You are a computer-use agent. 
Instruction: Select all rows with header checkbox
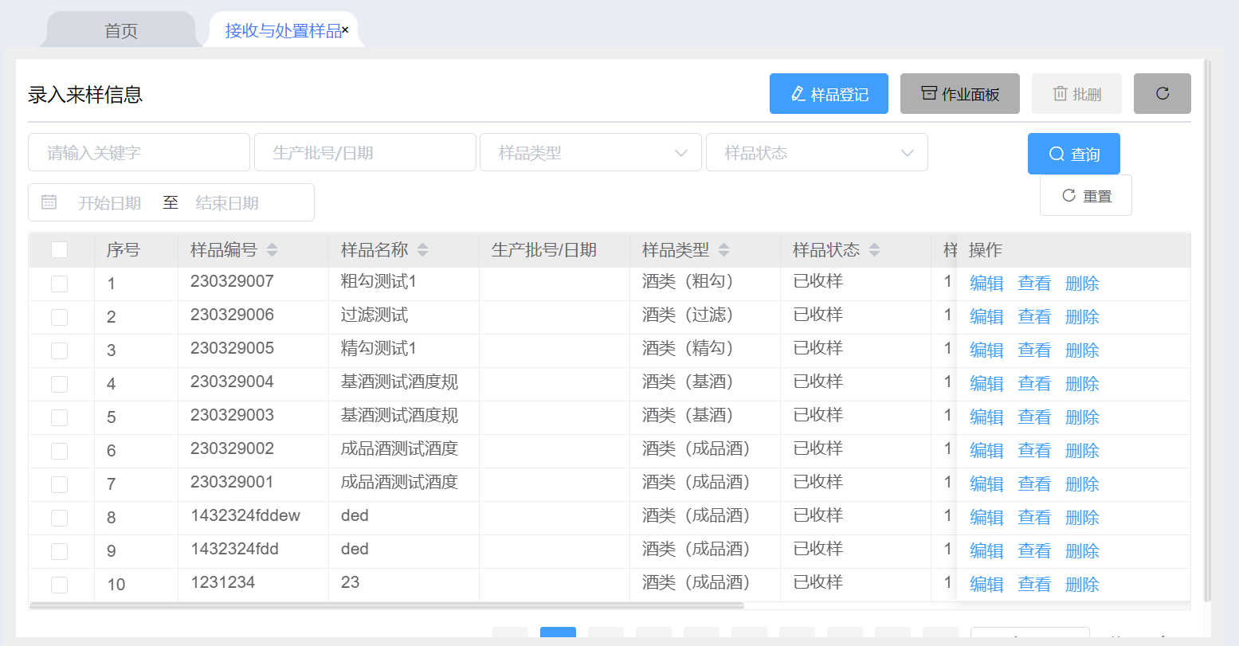click(x=59, y=250)
